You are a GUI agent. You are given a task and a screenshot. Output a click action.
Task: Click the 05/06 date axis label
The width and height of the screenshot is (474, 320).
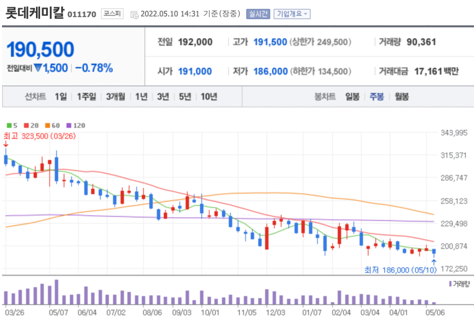[x=435, y=312]
